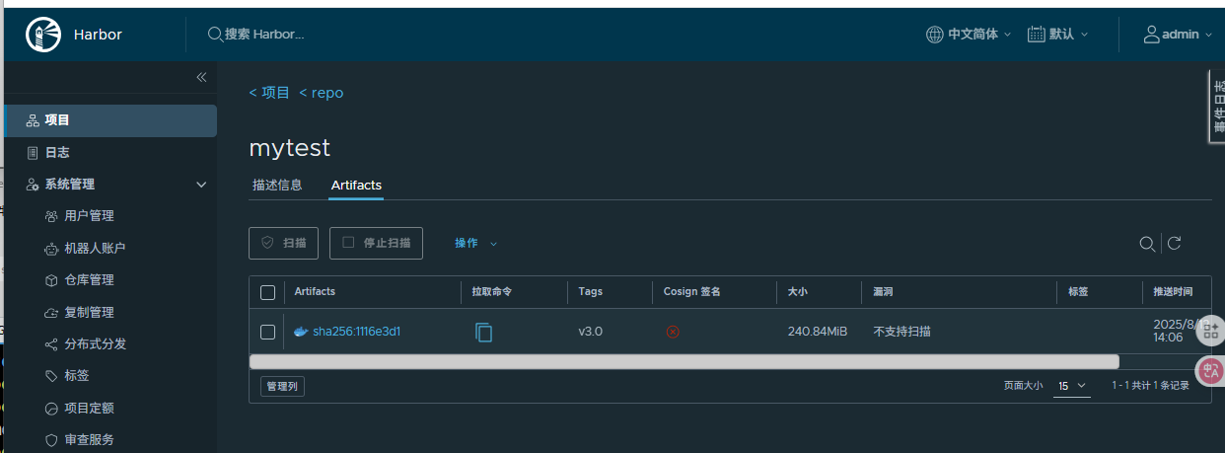
Task: Click the globe language icon
Action: (935, 35)
